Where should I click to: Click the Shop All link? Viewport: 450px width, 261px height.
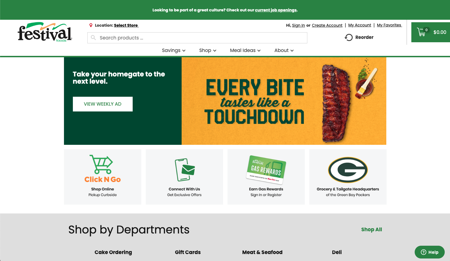point(372,230)
